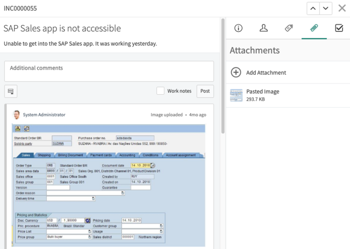Open the Pasted Image attachment thumbnail
350x249 pixels.
pyautogui.click(x=236, y=95)
